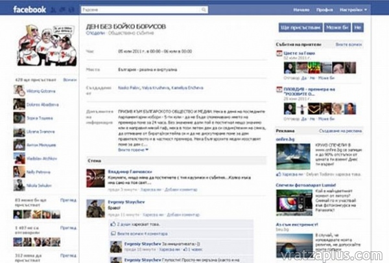
Task: Click Viktoriq Gotseva's avatar thumbnail
Action: pyautogui.click(x=19, y=91)
